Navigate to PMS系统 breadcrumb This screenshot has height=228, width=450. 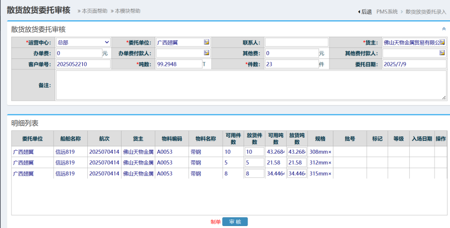[387, 11]
